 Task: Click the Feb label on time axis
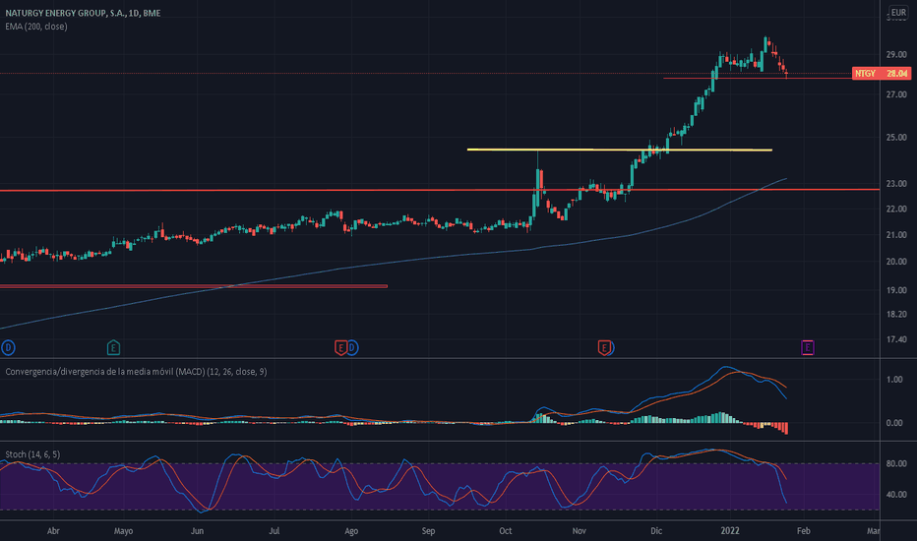point(804,531)
